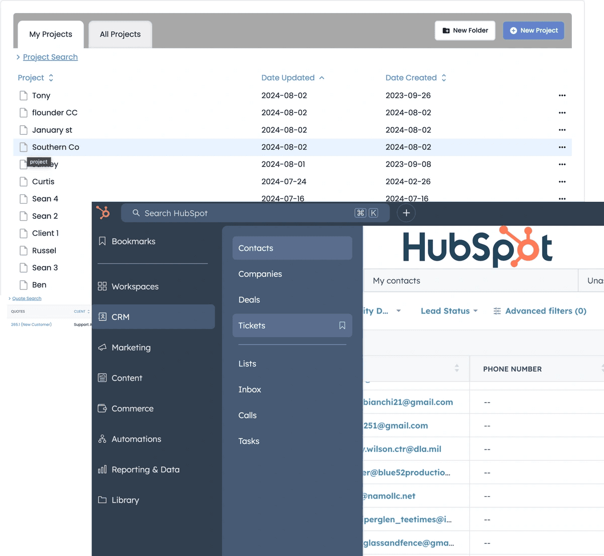Click the bookmark icon on the Tickets row
The image size is (604, 556).
[342, 326]
